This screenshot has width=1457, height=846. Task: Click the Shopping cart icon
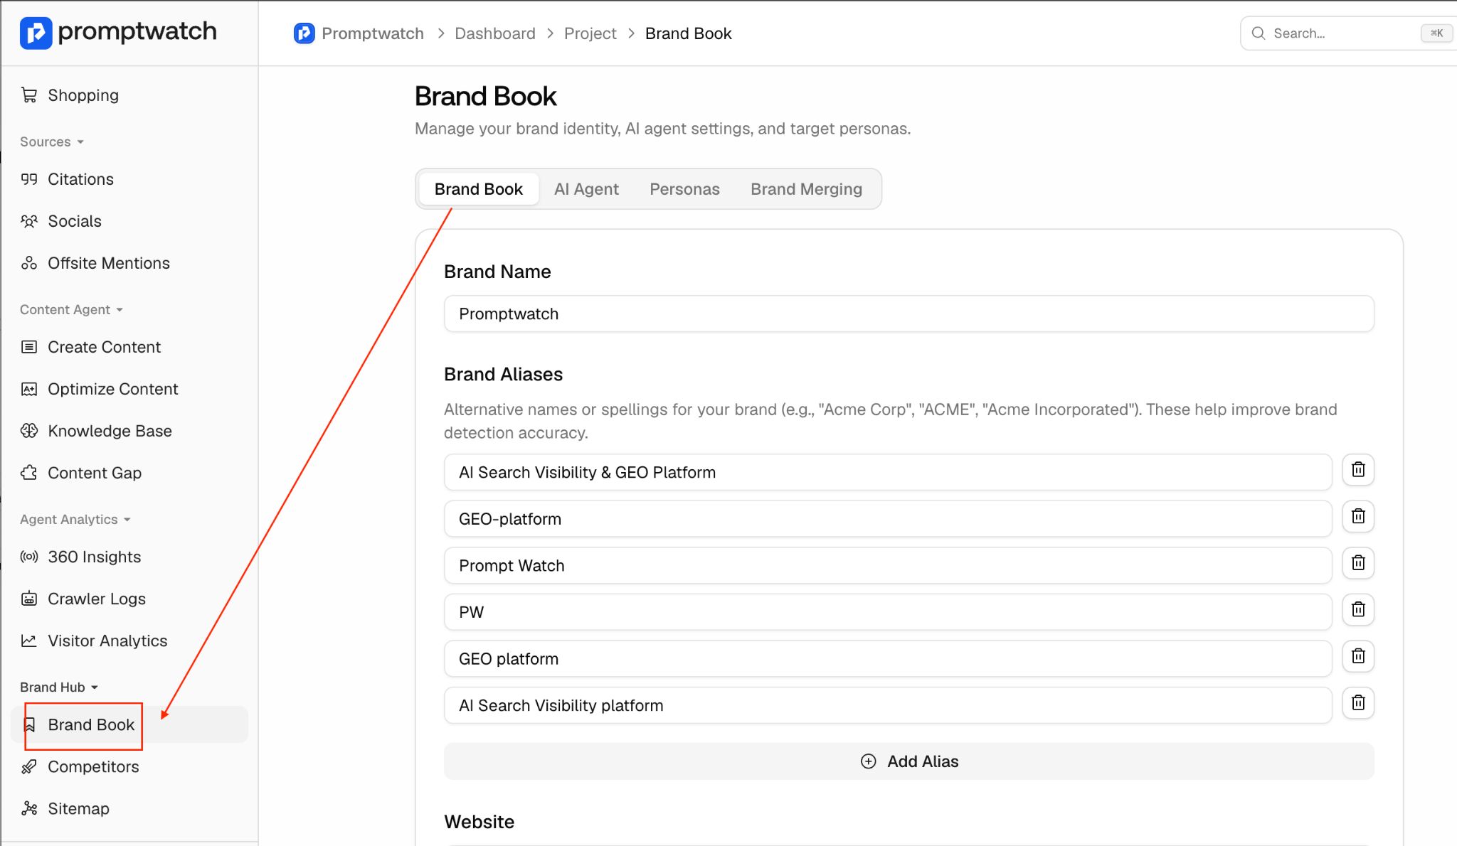pos(28,95)
